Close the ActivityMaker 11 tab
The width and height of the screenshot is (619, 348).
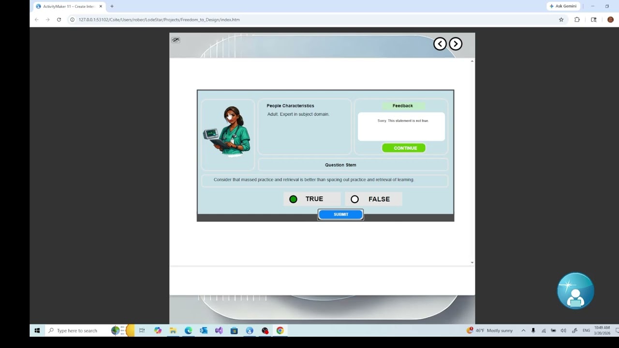101,6
